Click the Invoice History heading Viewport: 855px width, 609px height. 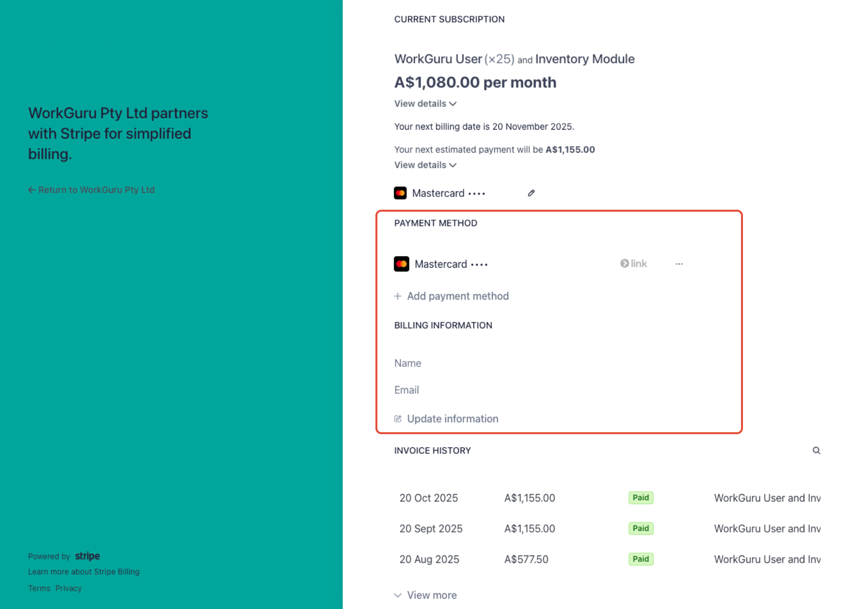[x=432, y=450]
